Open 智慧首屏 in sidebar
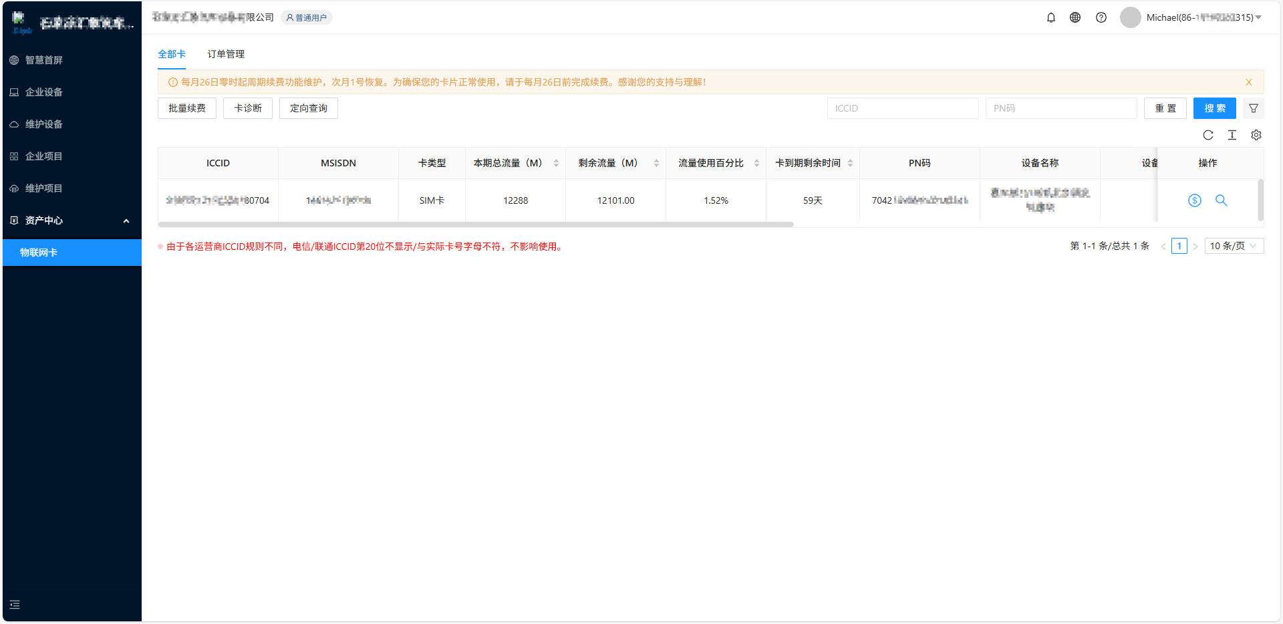Screen dimensions: 1283x624 (x=72, y=60)
